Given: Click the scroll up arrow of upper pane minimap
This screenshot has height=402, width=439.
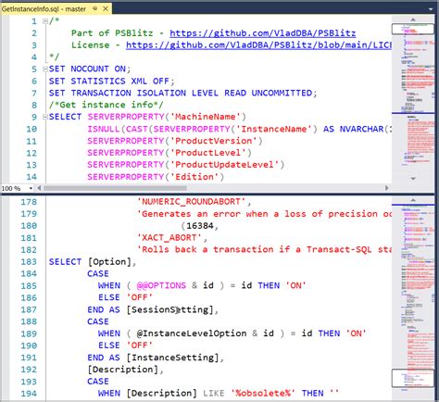Looking at the screenshot, I should pyautogui.click(x=413, y=19).
